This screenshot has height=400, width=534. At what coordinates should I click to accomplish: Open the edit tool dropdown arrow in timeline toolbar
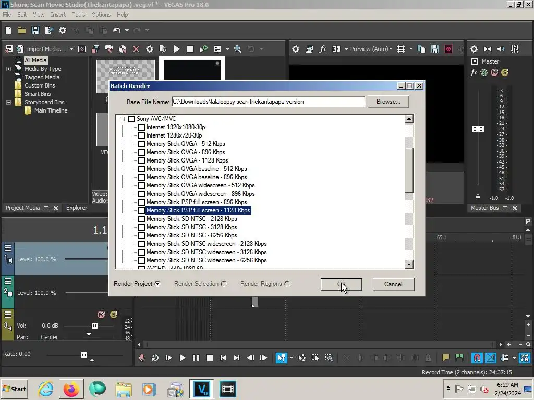tap(292, 358)
